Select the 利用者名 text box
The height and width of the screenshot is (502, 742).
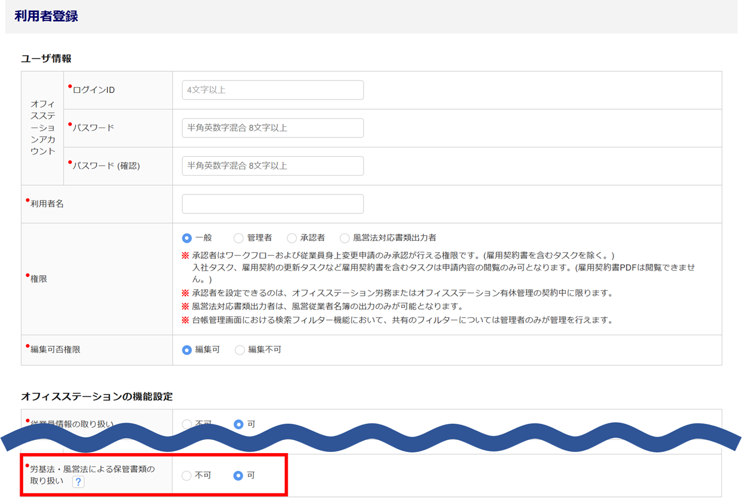tap(272, 204)
